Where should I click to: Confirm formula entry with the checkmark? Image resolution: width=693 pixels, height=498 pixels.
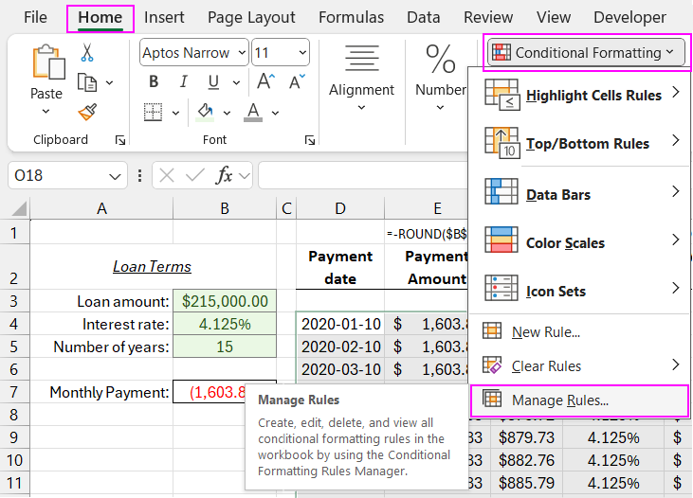(195, 176)
